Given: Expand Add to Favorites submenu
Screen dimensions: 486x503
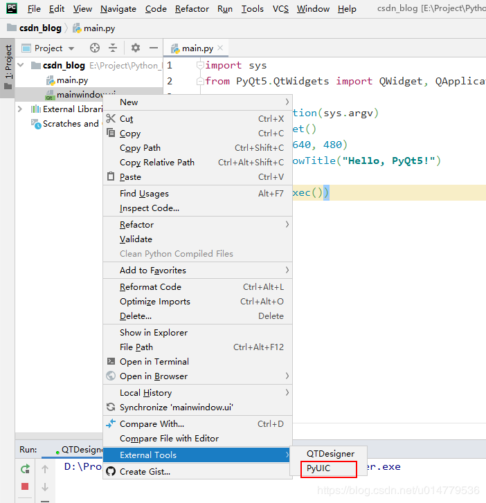Looking at the screenshot, I should point(197,270).
